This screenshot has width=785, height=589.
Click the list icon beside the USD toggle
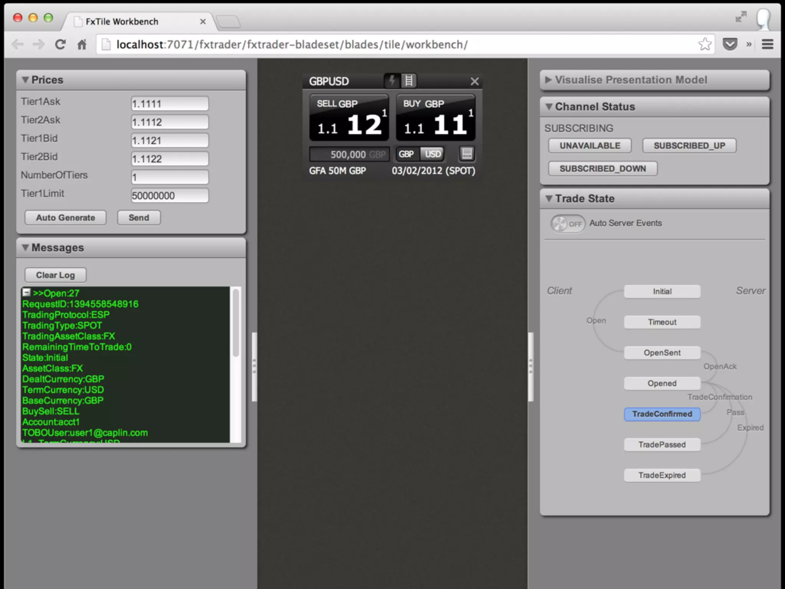click(x=467, y=154)
